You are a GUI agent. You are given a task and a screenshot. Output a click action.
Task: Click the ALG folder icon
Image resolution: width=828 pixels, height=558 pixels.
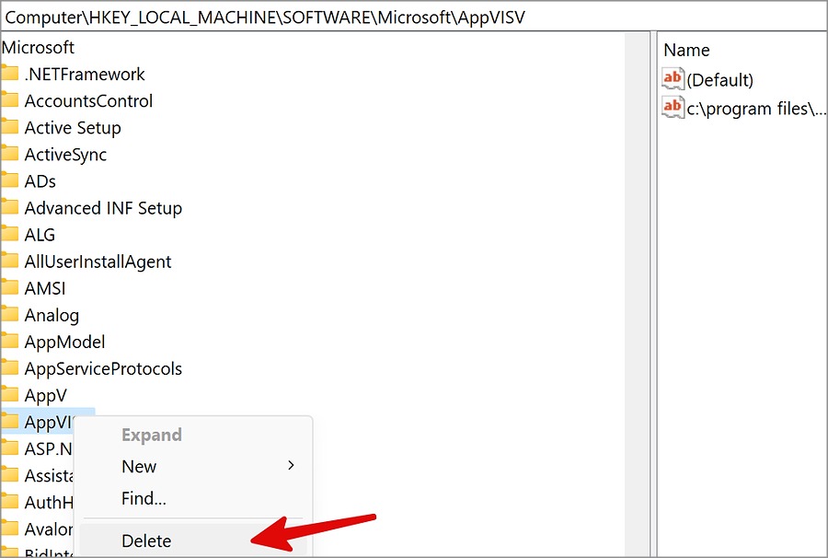[9, 234]
